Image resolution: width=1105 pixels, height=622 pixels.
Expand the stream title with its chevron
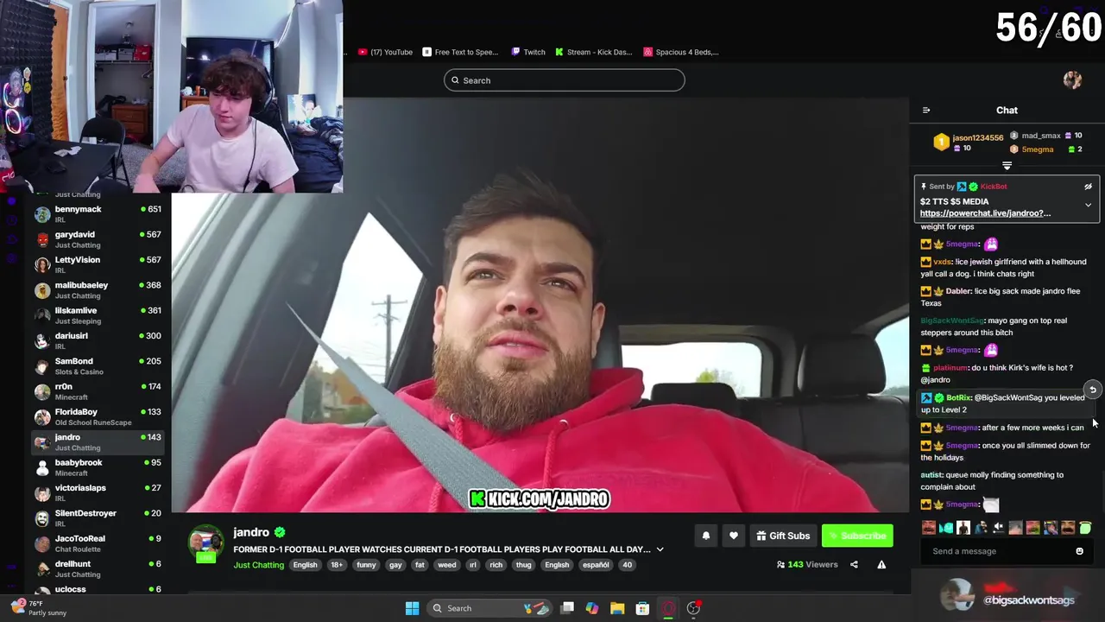tap(660, 549)
